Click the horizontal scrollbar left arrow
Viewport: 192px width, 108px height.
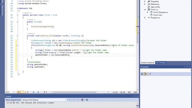[52, 92]
